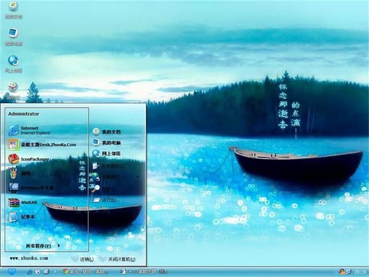This screenshot has height=277, width=369.
Task: Click Shut Down Computer (关闭计算机) button
Action: pos(117,259)
